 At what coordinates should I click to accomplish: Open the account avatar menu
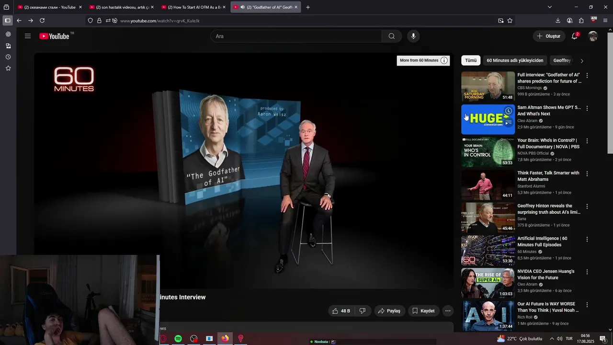tap(593, 36)
